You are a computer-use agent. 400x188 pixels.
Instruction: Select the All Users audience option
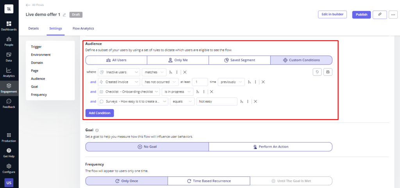point(116,60)
